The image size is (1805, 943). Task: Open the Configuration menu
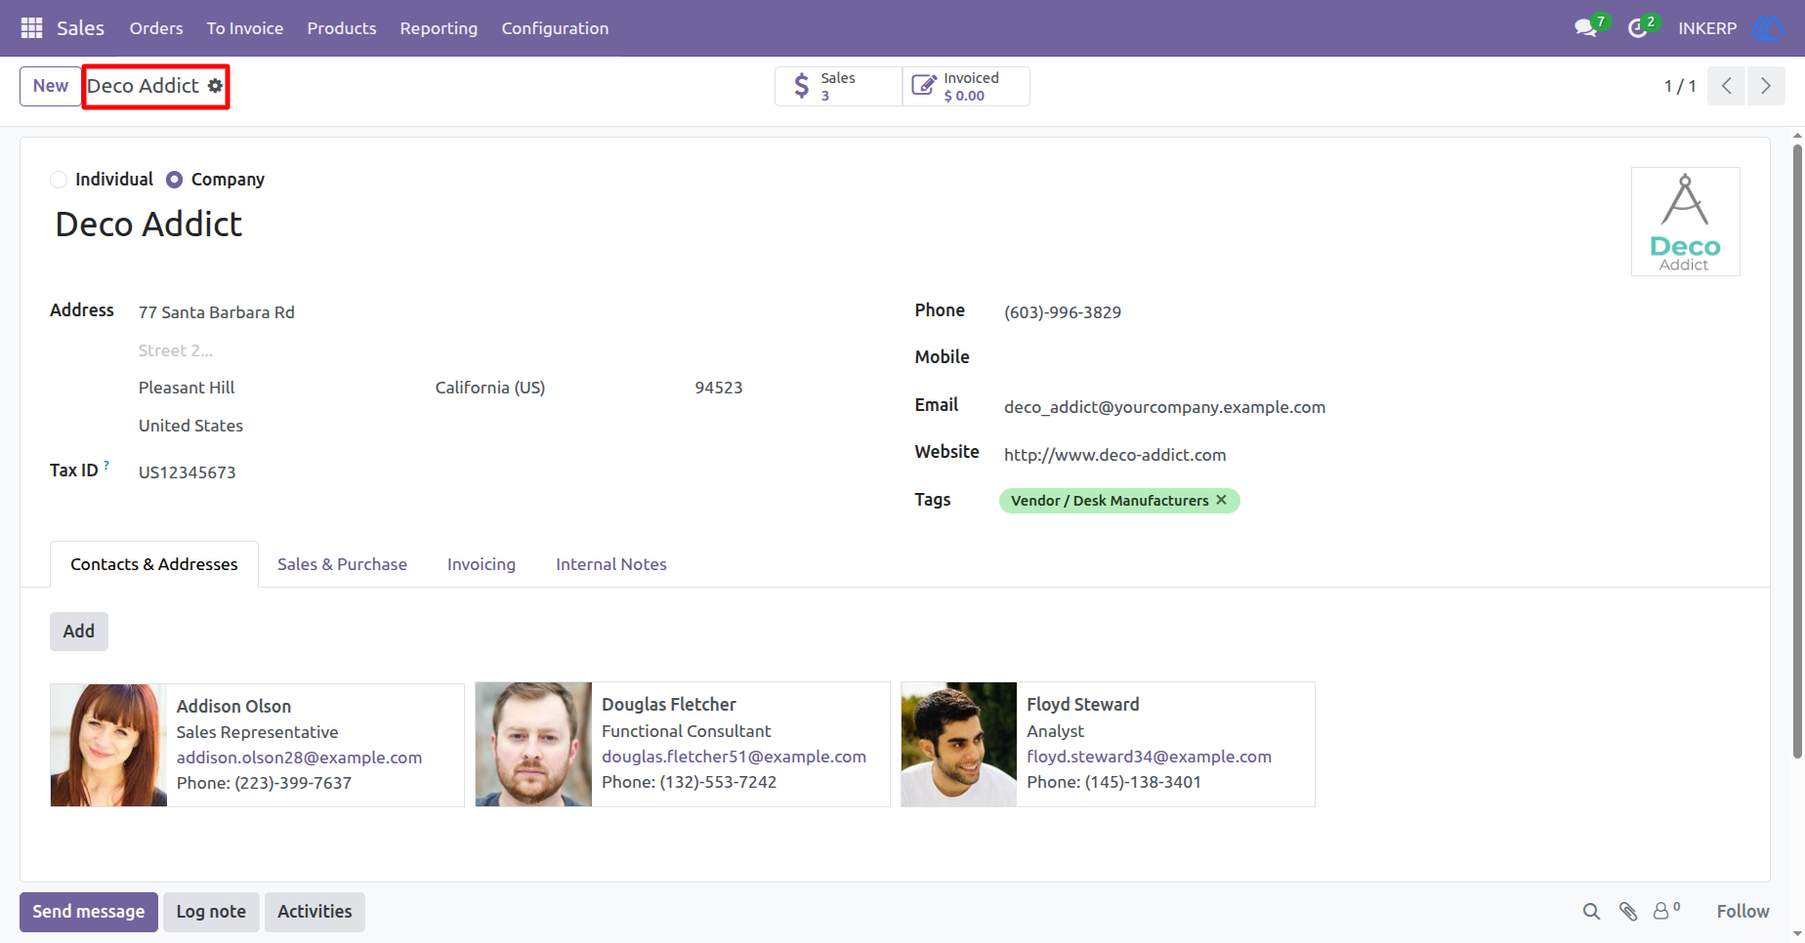[x=555, y=28]
